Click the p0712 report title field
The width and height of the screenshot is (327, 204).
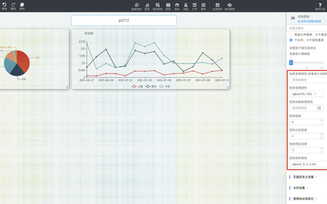point(124,20)
